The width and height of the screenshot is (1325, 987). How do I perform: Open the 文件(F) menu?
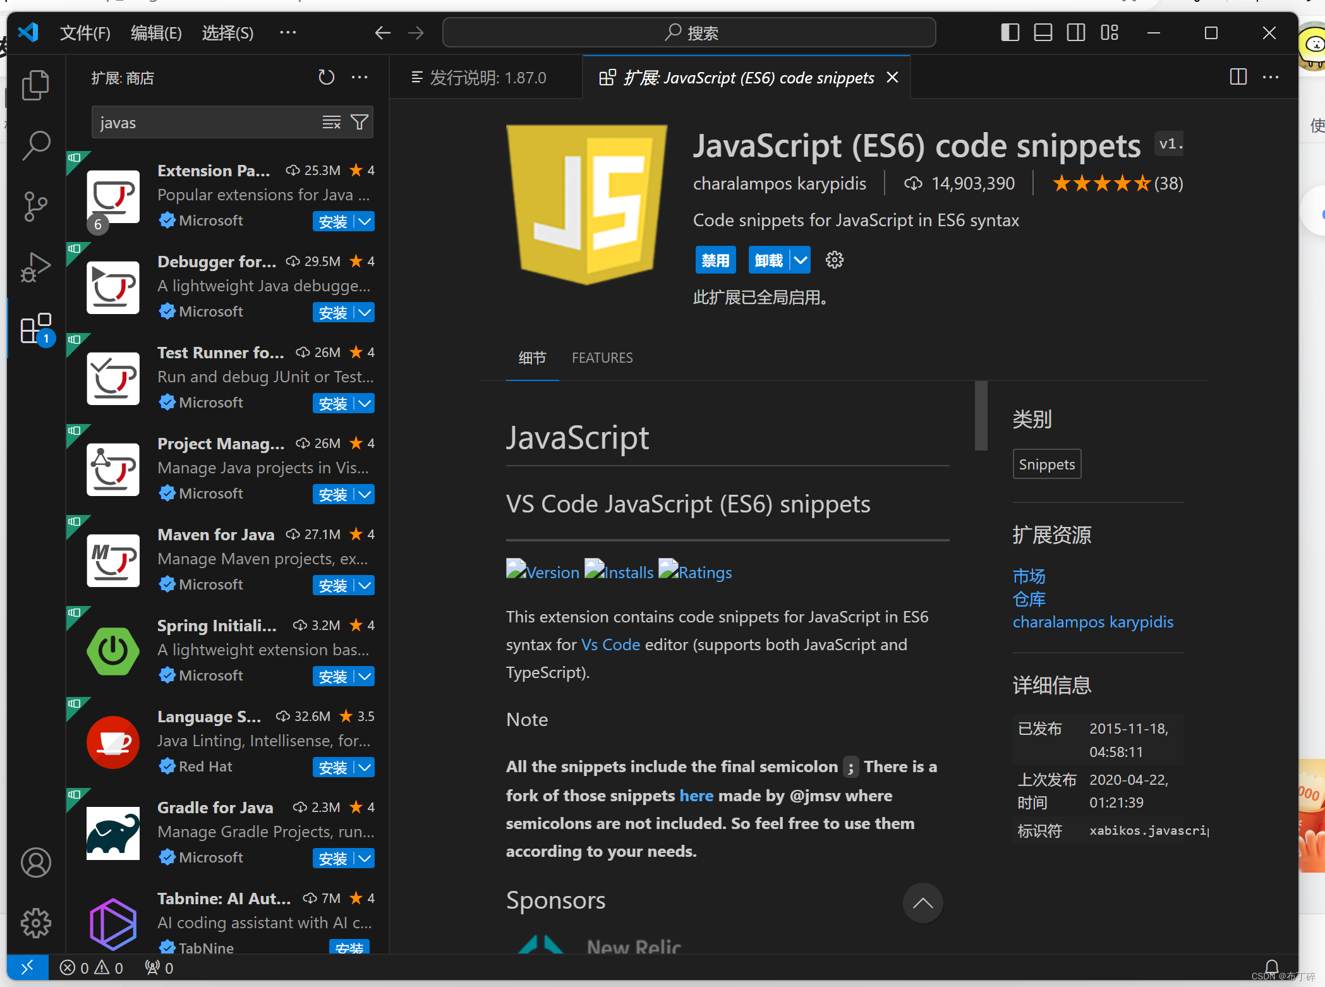point(85,32)
